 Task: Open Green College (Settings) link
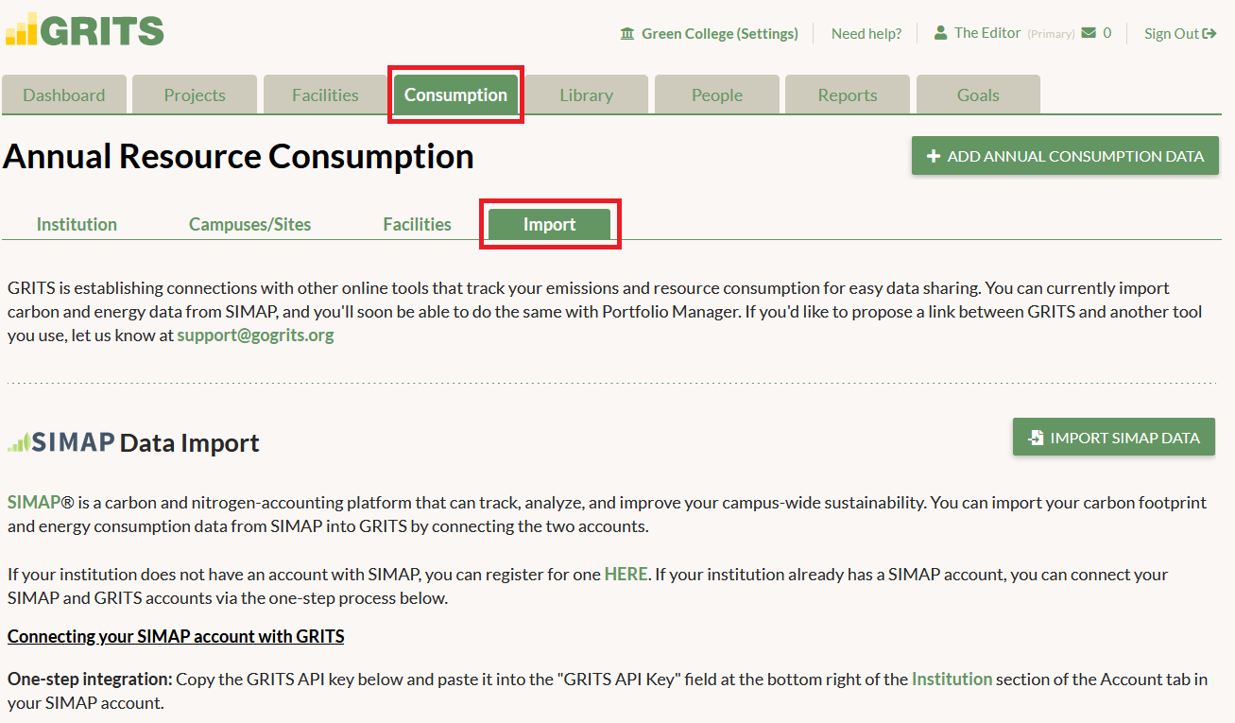point(720,34)
